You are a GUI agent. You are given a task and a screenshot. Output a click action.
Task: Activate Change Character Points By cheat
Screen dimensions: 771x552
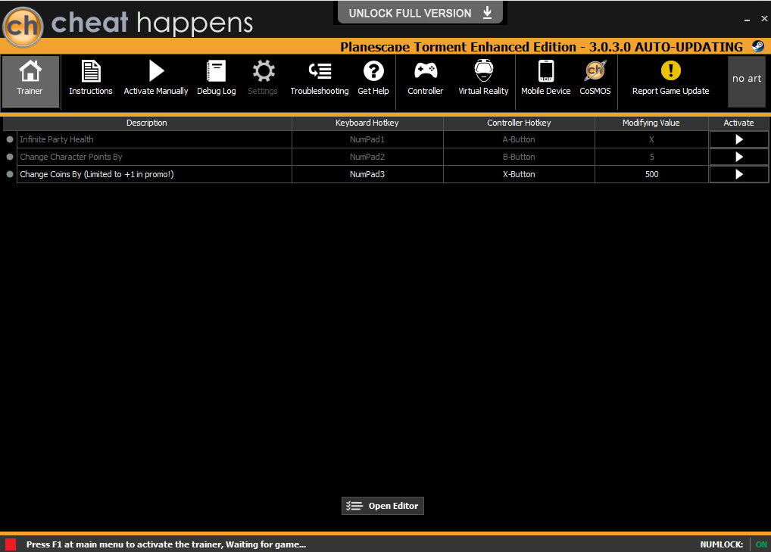pyautogui.click(x=739, y=157)
